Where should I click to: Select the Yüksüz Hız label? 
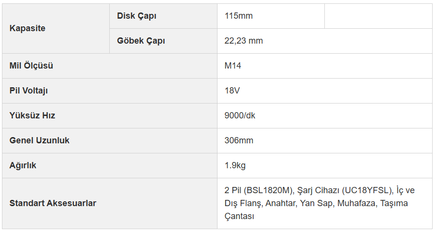click(x=32, y=116)
